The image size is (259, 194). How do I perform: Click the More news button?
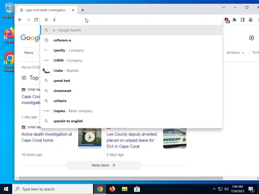[x=104, y=165]
